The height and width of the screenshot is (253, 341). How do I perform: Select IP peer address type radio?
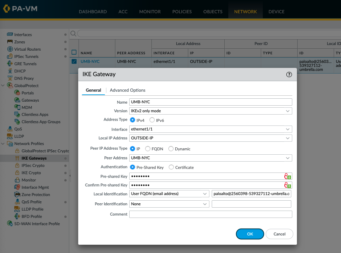(x=133, y=149)
